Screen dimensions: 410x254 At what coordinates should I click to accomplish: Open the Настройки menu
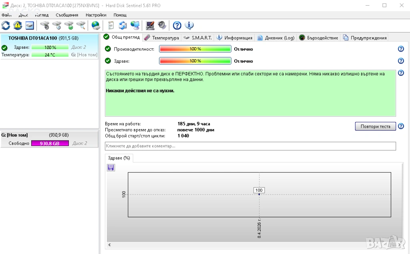point(96,15)
